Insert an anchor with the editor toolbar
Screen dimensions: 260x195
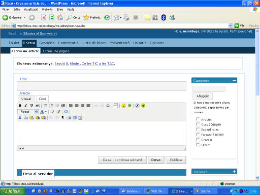point(108,106)
